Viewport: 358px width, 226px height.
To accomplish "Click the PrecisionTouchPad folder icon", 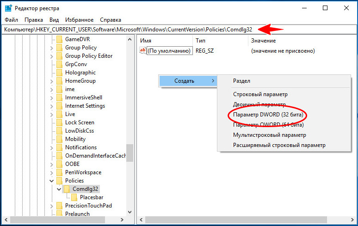I will coord(59,206).
